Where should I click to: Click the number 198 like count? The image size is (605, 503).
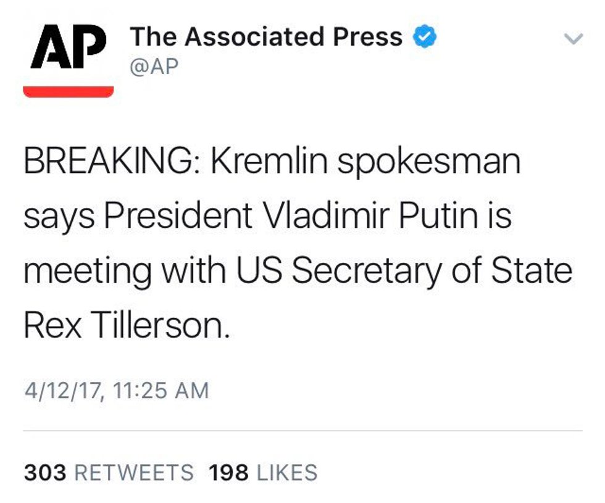click(228, 473)
